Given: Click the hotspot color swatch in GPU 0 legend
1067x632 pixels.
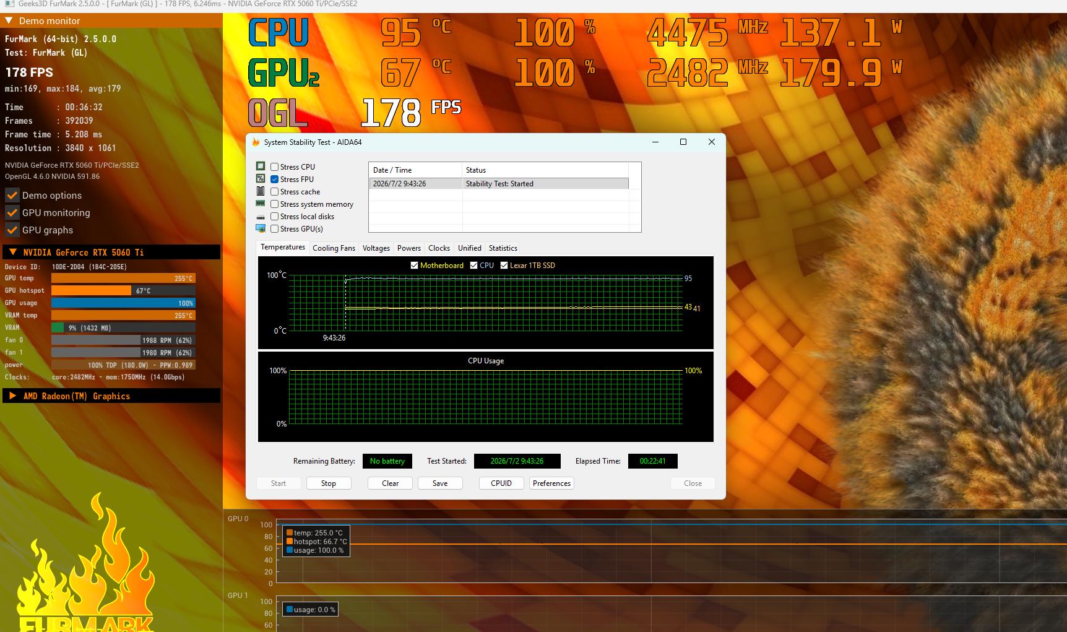Looking at the screenshot, I should [x=290, y=542].
